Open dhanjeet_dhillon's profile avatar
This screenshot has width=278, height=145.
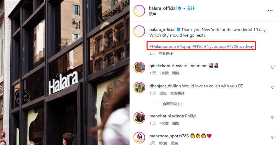click(139, 88)
